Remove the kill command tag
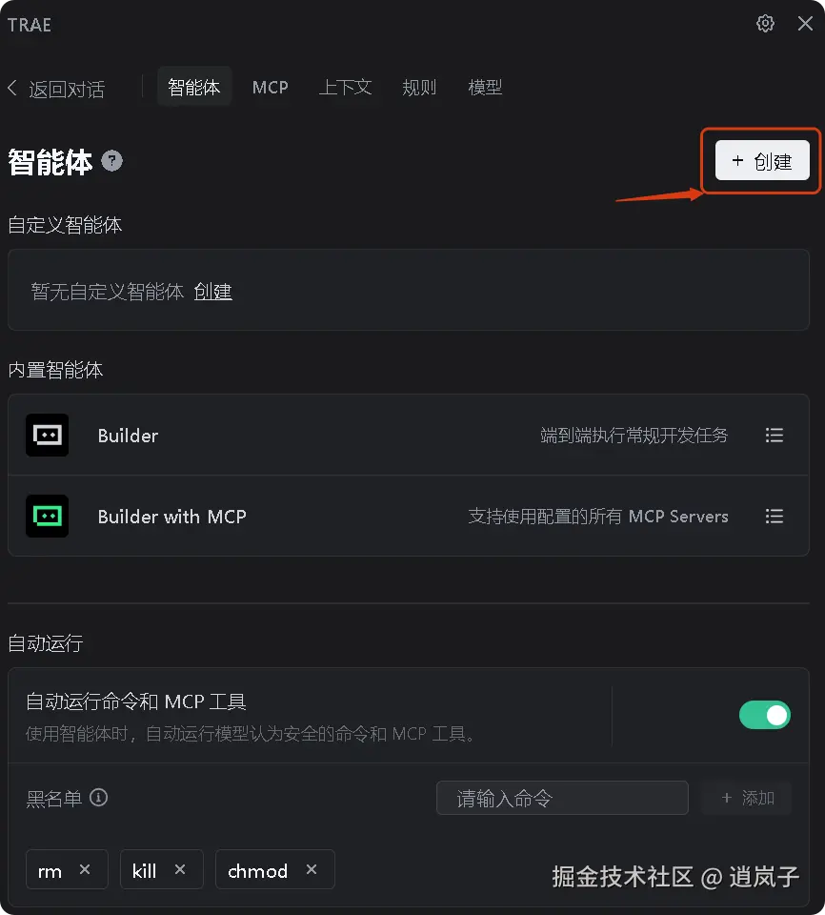825x915 pixels. click(x=180, y=869)
